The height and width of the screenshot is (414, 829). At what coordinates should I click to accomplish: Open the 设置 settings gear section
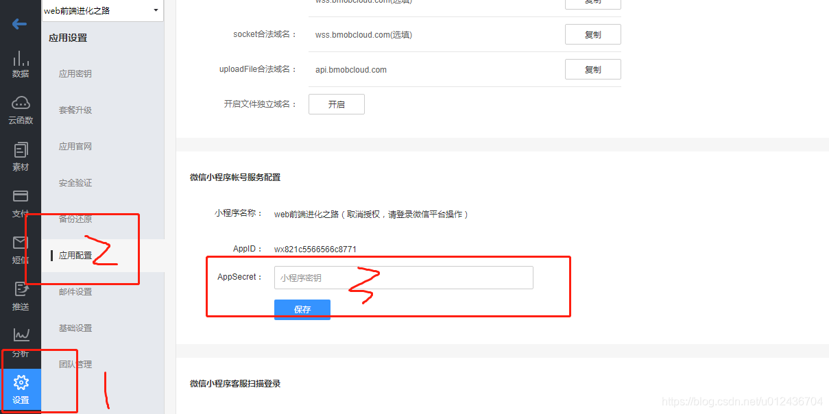coord(21,390)
